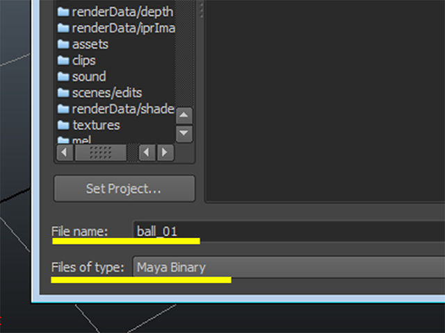
Task: Open the Files of type Maya Binary dropdown
Action: pos(289,267)
